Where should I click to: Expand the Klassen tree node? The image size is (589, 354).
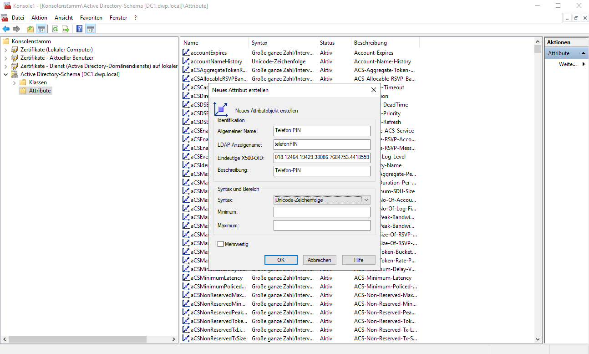pos(14,82)
